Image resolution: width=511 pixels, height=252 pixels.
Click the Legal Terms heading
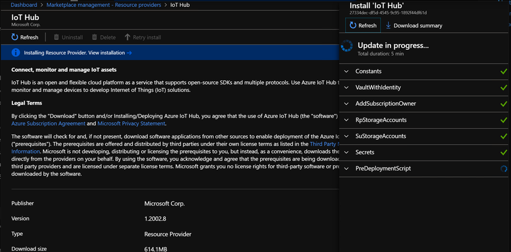27,103
